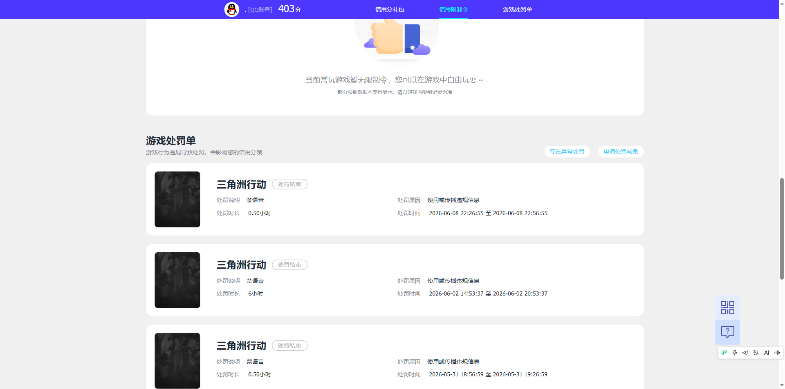Open the translate icon in floating toolbar
The height and width of the screenshot is (389, 785).
(x=756, y=353)
